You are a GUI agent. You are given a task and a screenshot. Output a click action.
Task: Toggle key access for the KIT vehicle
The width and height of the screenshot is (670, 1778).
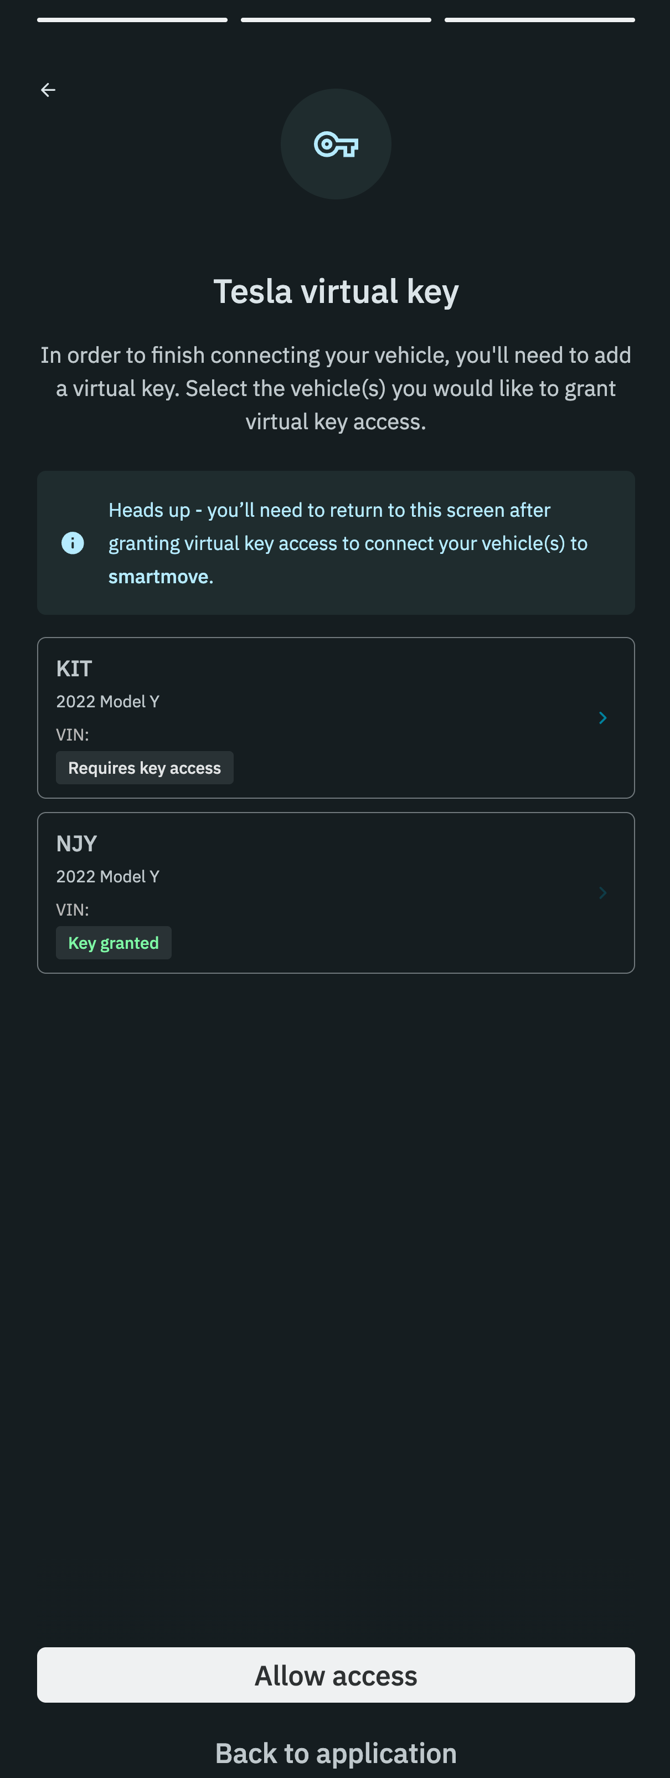336,718
